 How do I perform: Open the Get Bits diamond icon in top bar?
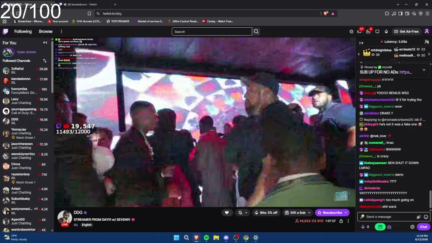tap(386, 32)
